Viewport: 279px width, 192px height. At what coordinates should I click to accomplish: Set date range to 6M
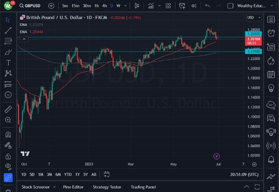click(x=58, y=175)
